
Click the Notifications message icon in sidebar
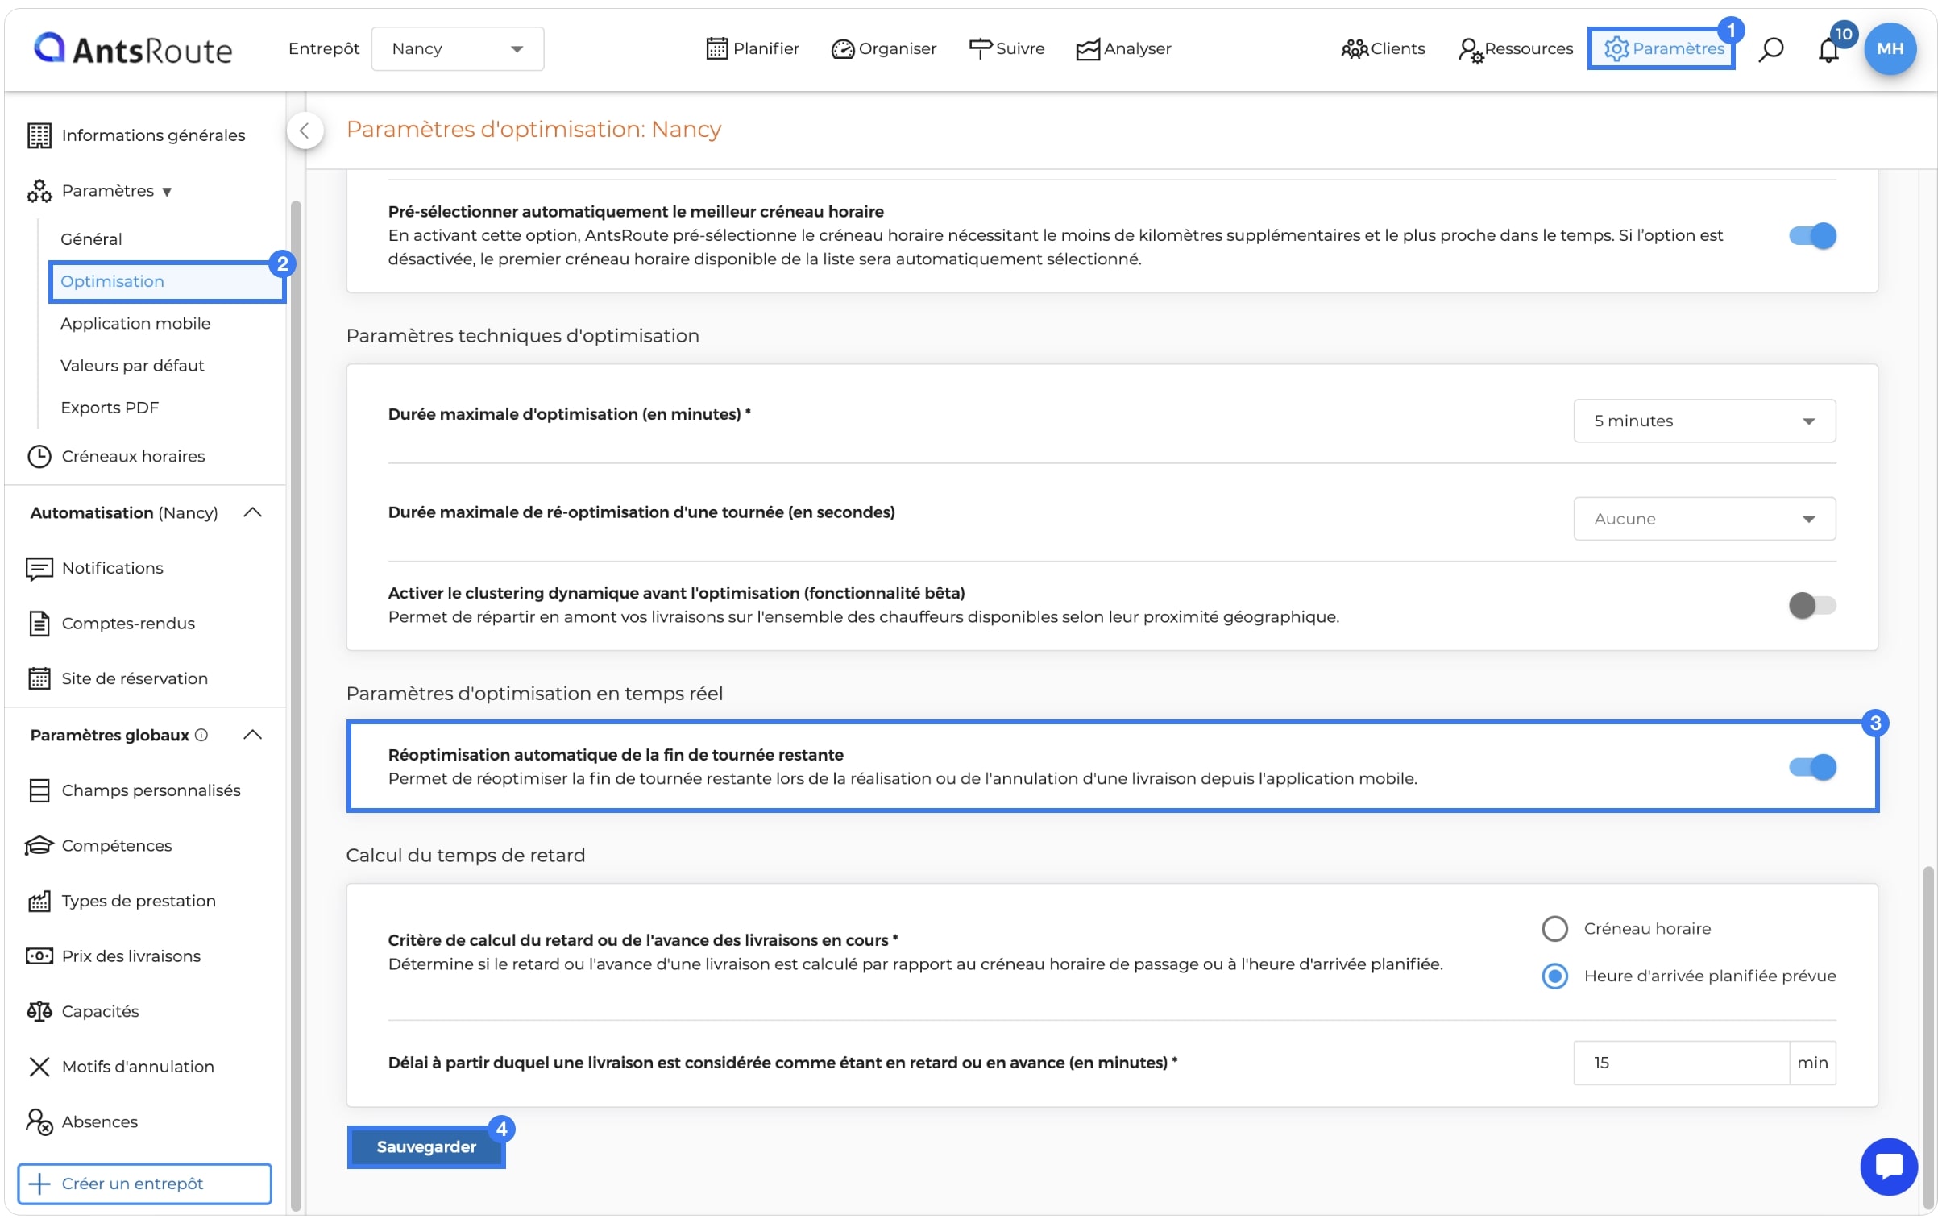(39, 568)
